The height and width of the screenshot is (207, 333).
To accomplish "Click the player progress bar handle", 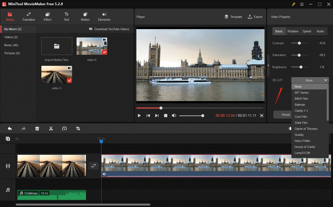I will (161, 108).
